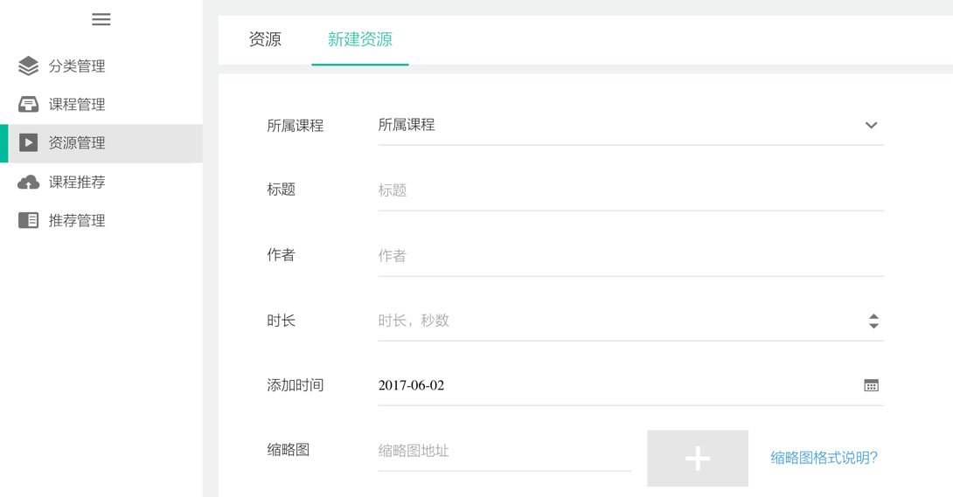This screenshot has width=953, height=497.
Task: Click the 分类管理 layers icon
Action: tap(29, 66)
